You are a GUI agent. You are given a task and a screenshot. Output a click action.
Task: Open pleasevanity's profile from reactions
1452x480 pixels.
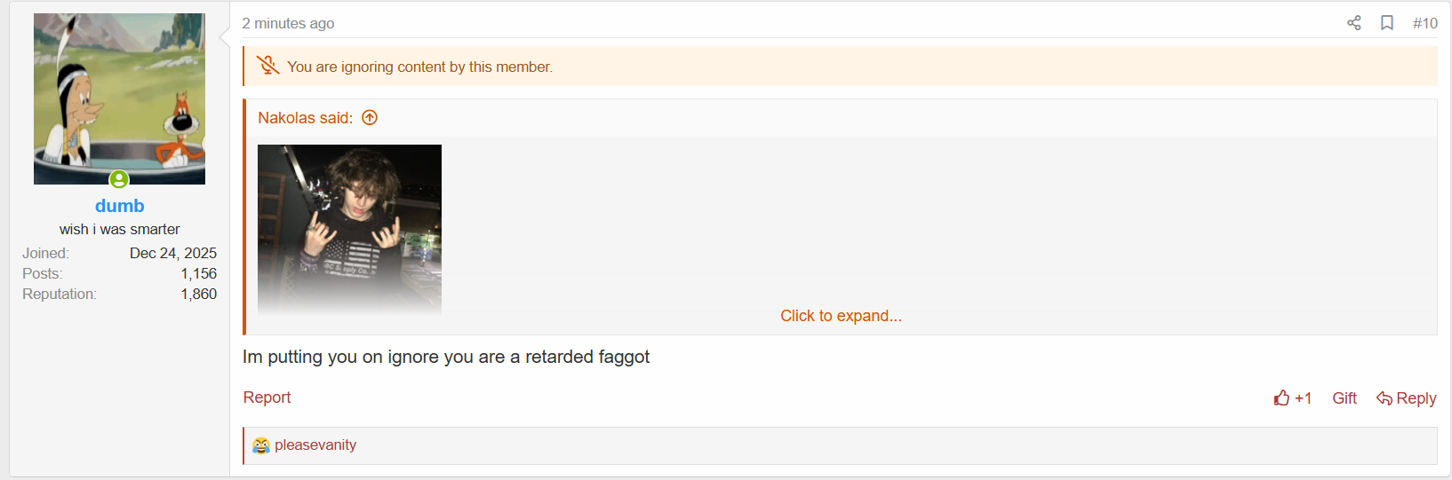click(315, 445)
